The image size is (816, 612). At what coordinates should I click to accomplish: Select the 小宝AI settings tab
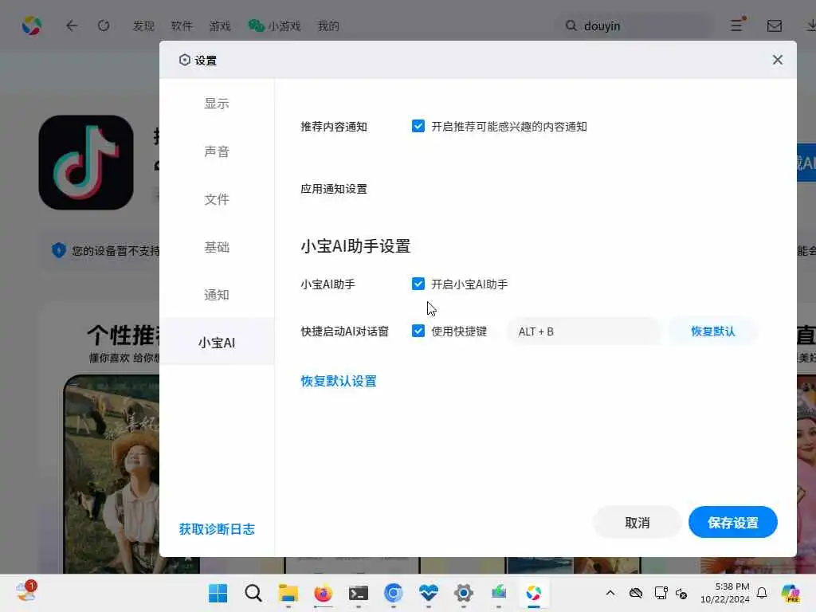217,342
